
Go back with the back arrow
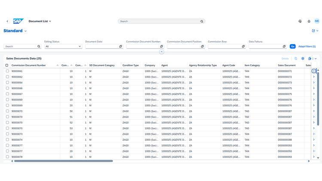click(x=7, y=21)
